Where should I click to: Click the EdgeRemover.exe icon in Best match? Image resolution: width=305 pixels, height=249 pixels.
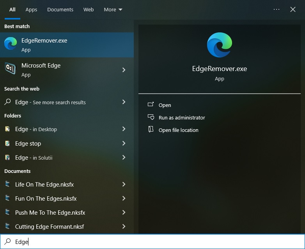click(11, 44)
